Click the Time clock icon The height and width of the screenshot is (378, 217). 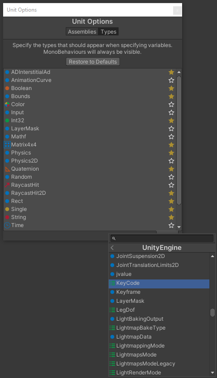click(7, 225)
